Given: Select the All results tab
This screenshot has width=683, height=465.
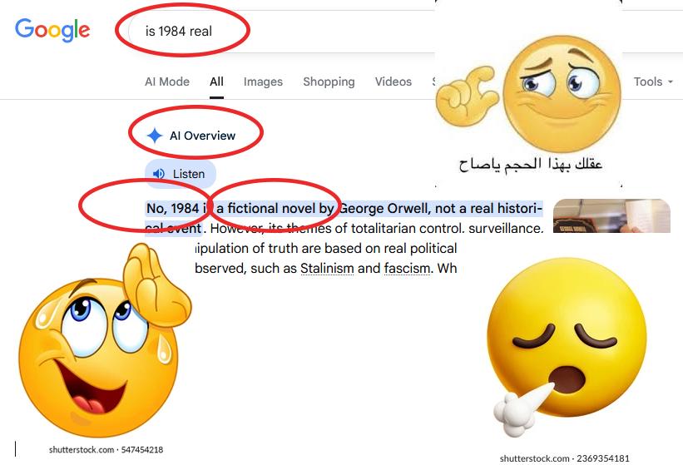Looking at the screenshot, I should point(216,82).
